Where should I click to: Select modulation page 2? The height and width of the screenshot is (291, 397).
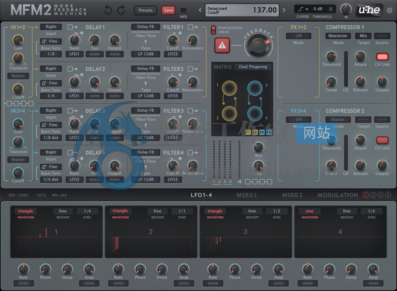373,195
